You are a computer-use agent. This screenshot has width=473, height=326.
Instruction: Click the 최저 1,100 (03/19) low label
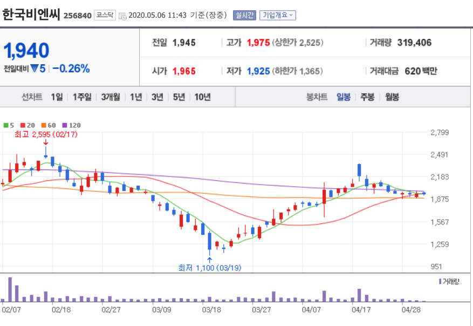(x=210, y=268)
